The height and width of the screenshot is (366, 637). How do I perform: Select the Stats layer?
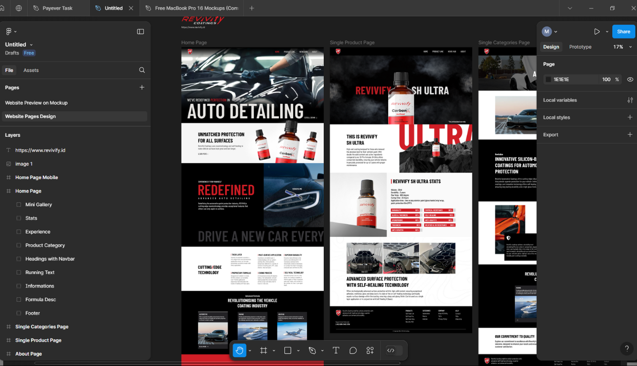click(x=31, y=218)
